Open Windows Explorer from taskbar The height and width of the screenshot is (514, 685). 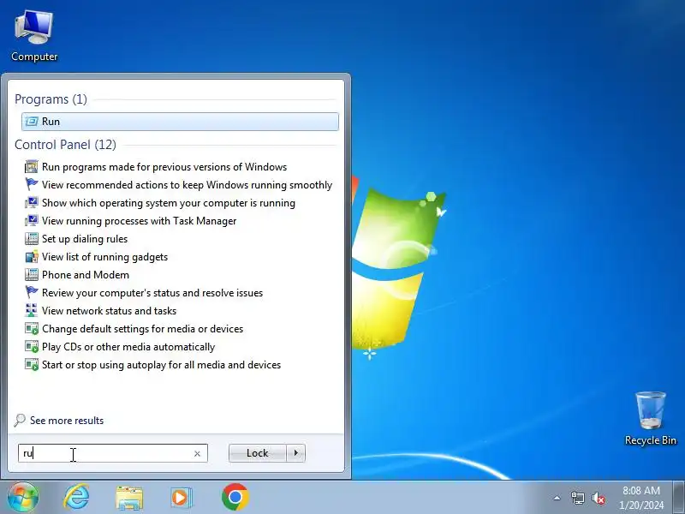tap(129, 498)
